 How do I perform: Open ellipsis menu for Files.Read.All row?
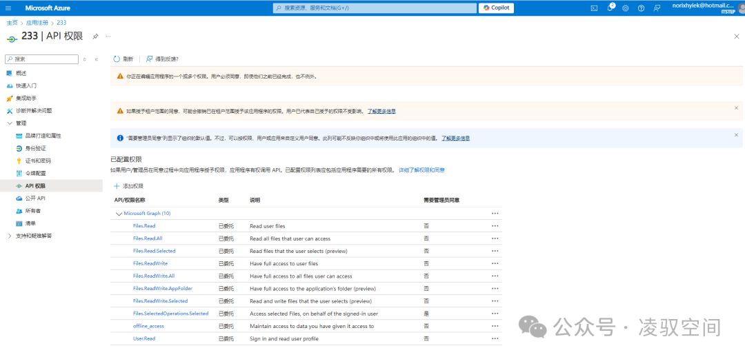(495, 238)
